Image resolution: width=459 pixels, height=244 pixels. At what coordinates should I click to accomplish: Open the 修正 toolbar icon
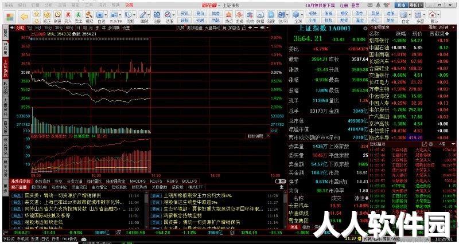[47, 17]
